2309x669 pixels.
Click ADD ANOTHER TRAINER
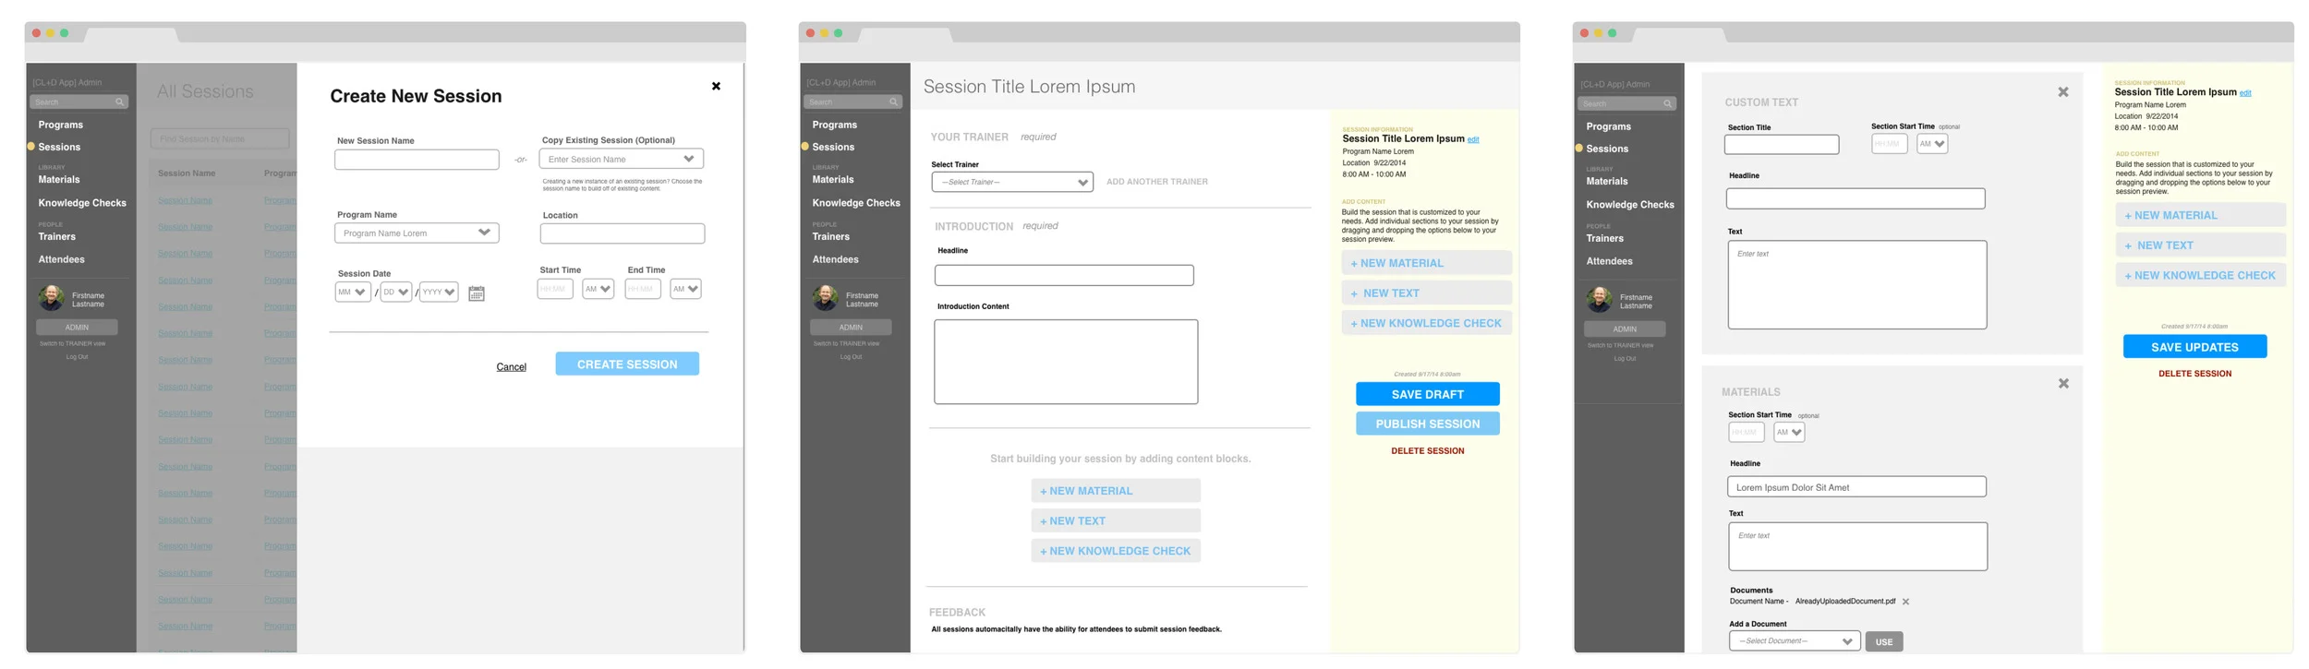1156,182
